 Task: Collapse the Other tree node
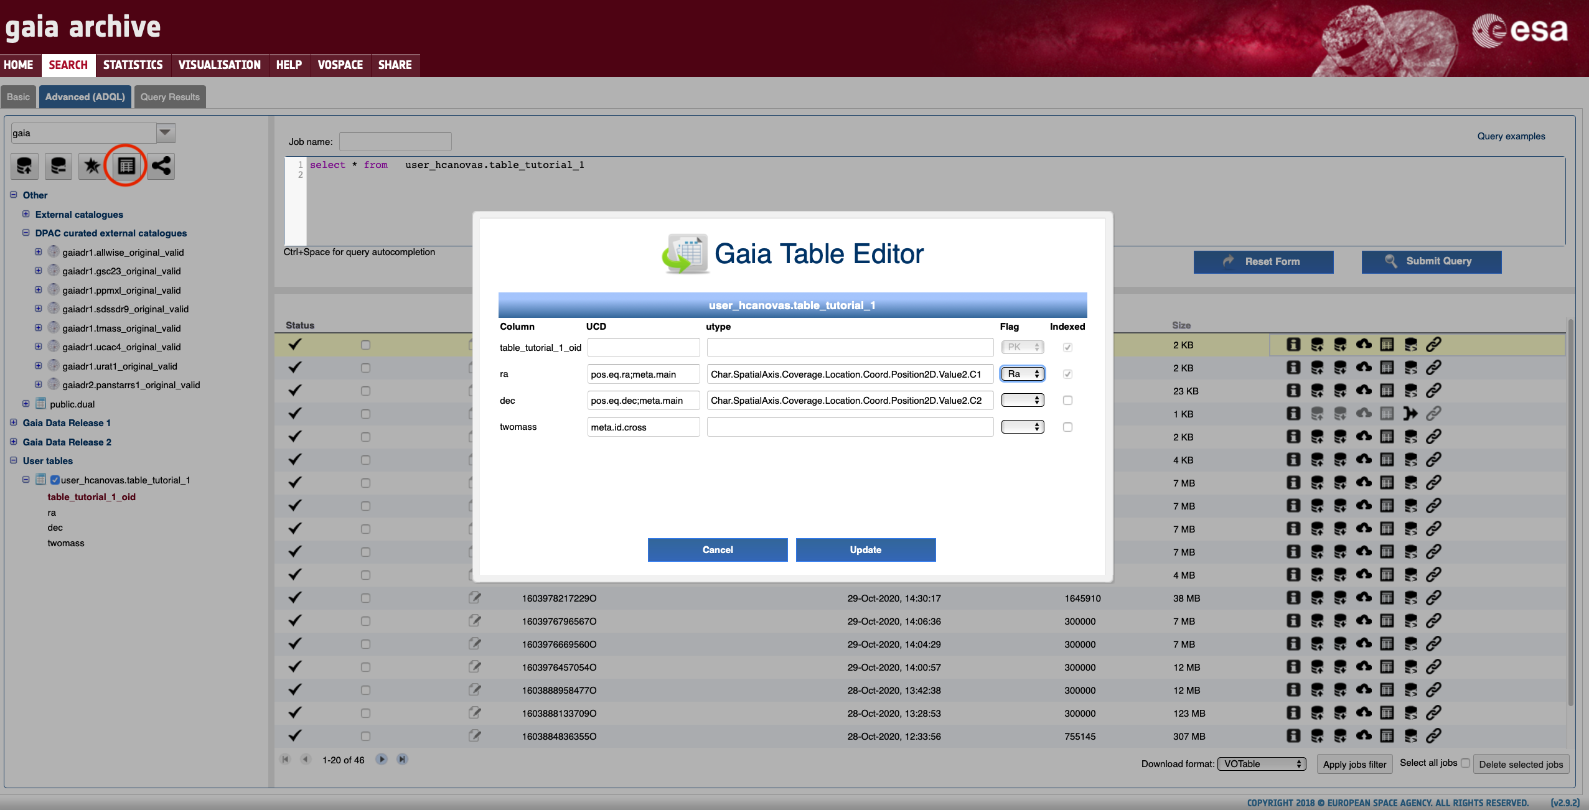coord(14,195)
